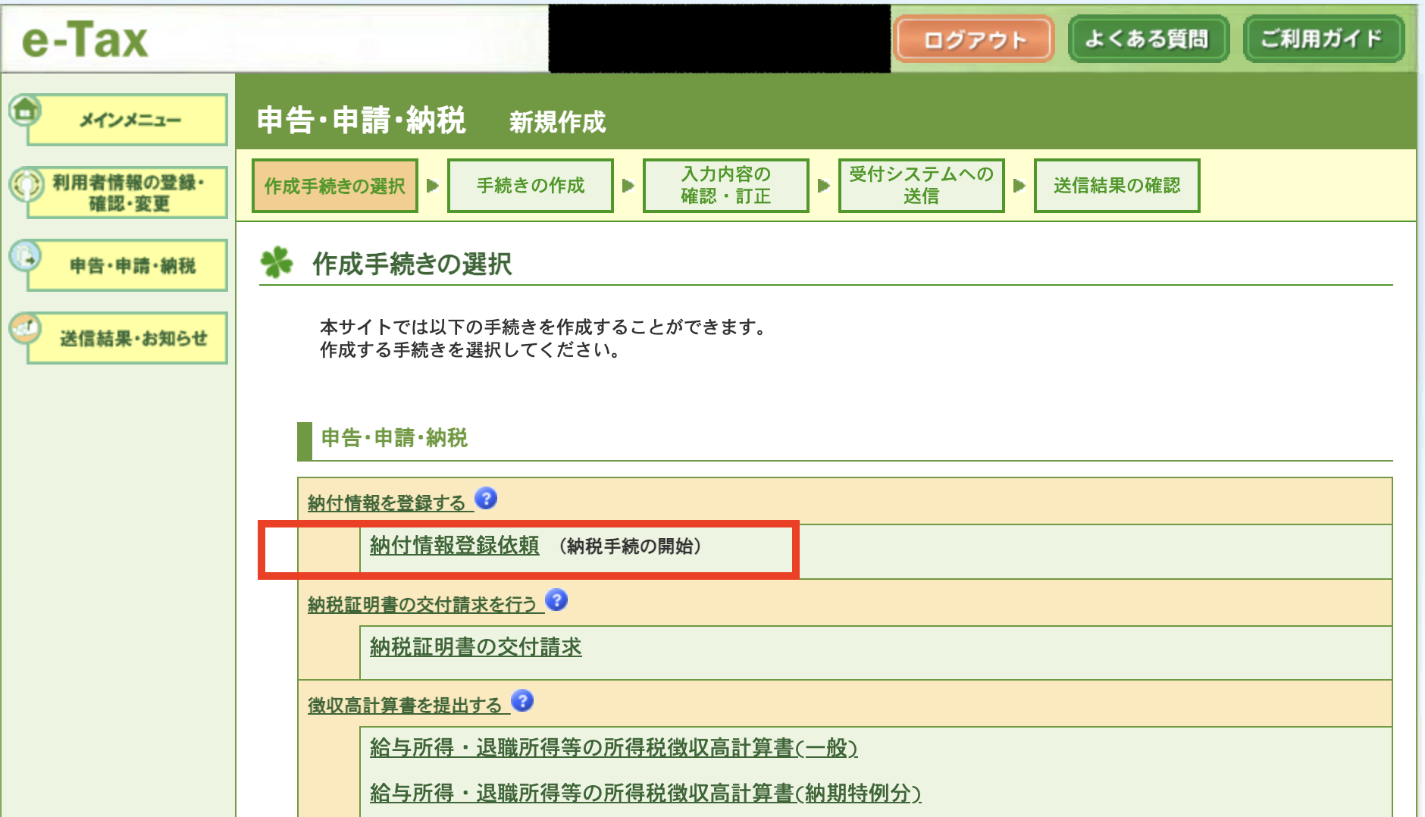1425x817 pixels.
Task: Select the 受付システムへの送信 step
Action: [922, 186]
